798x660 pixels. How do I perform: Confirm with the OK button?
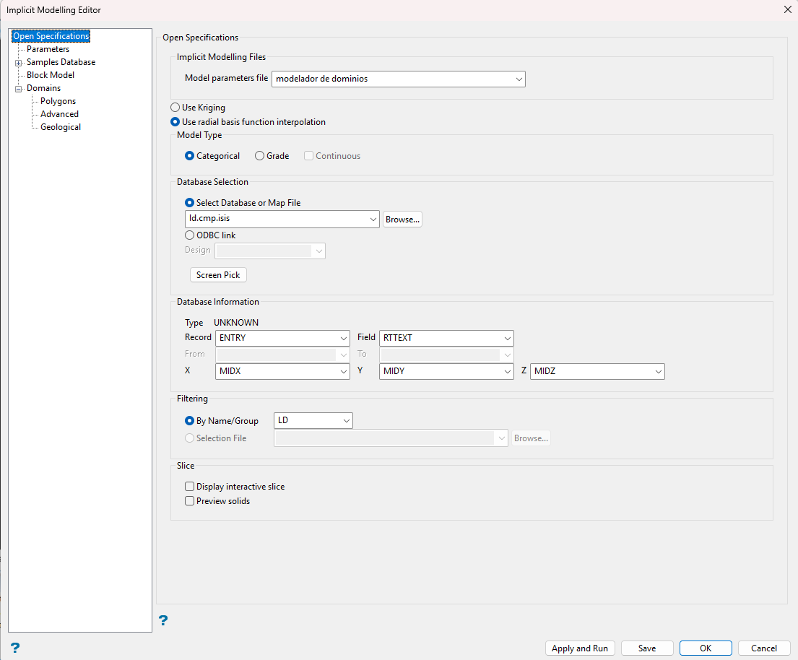[x=706, y=648]
